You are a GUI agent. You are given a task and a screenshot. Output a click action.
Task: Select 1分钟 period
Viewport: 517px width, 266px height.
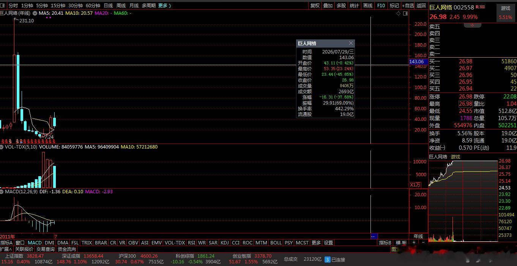(x=27, y=5)
